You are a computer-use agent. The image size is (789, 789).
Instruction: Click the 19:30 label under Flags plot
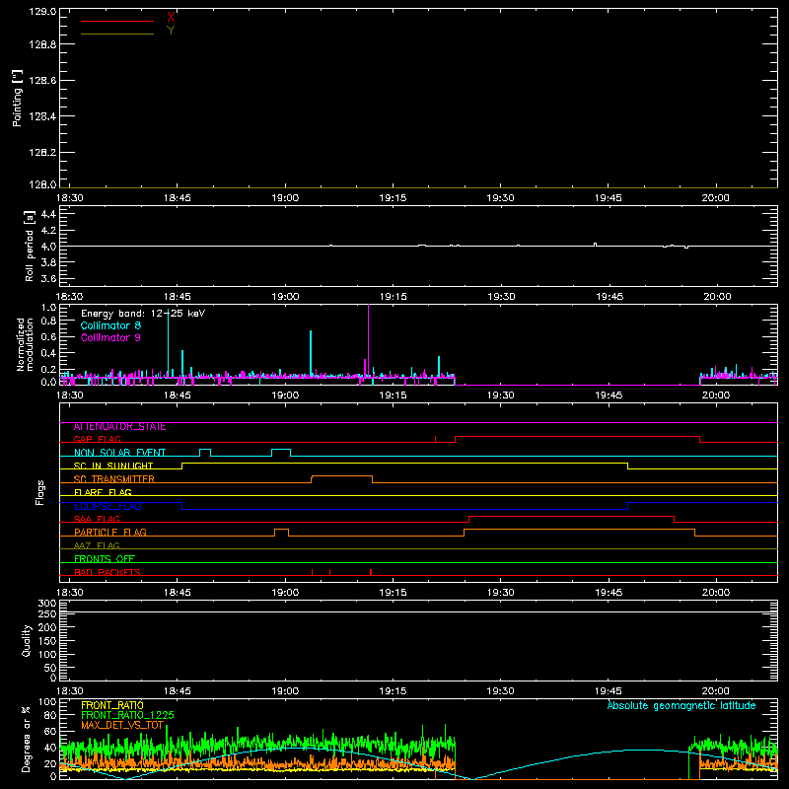[501, 593]
